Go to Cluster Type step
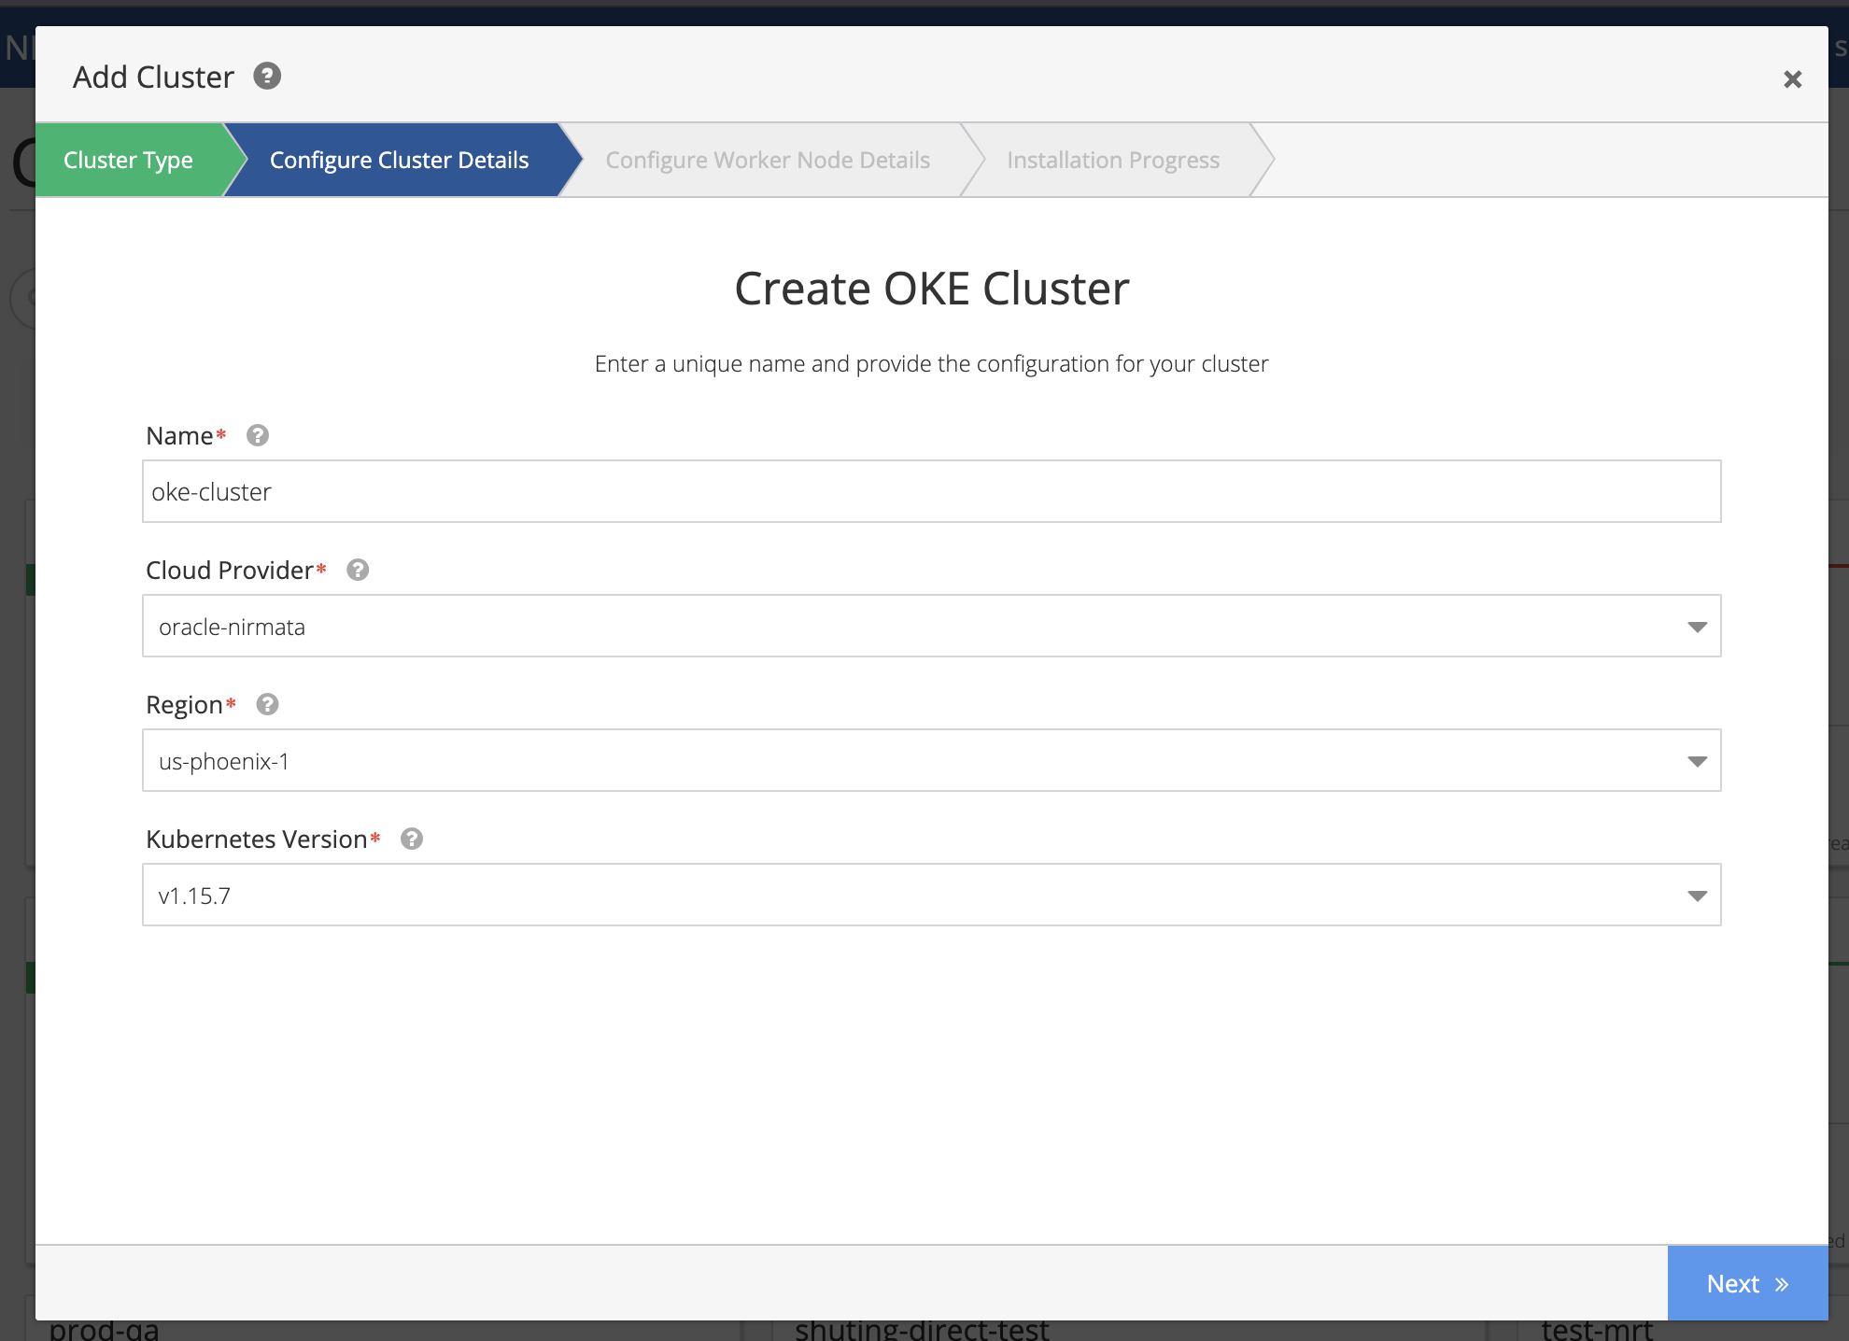 pyautogui.click(x=129, y=160)
